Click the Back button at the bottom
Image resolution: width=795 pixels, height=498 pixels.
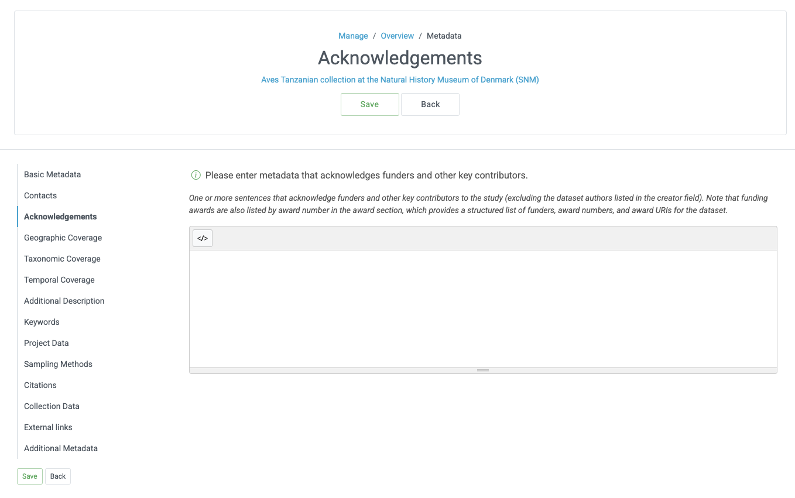(x=57, y=476)
